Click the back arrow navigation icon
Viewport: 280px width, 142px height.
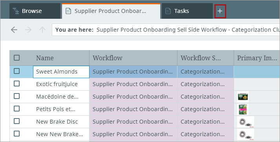pos(14,30)
